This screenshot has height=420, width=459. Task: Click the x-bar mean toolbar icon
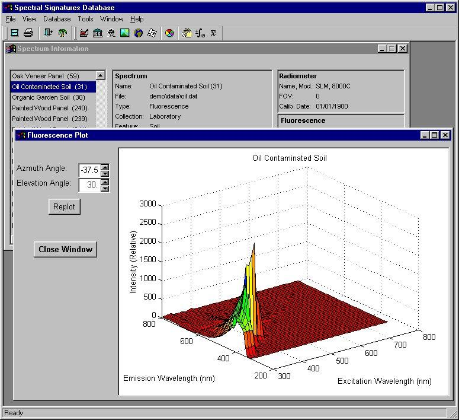pyautogui.click(x=213, y=33)
